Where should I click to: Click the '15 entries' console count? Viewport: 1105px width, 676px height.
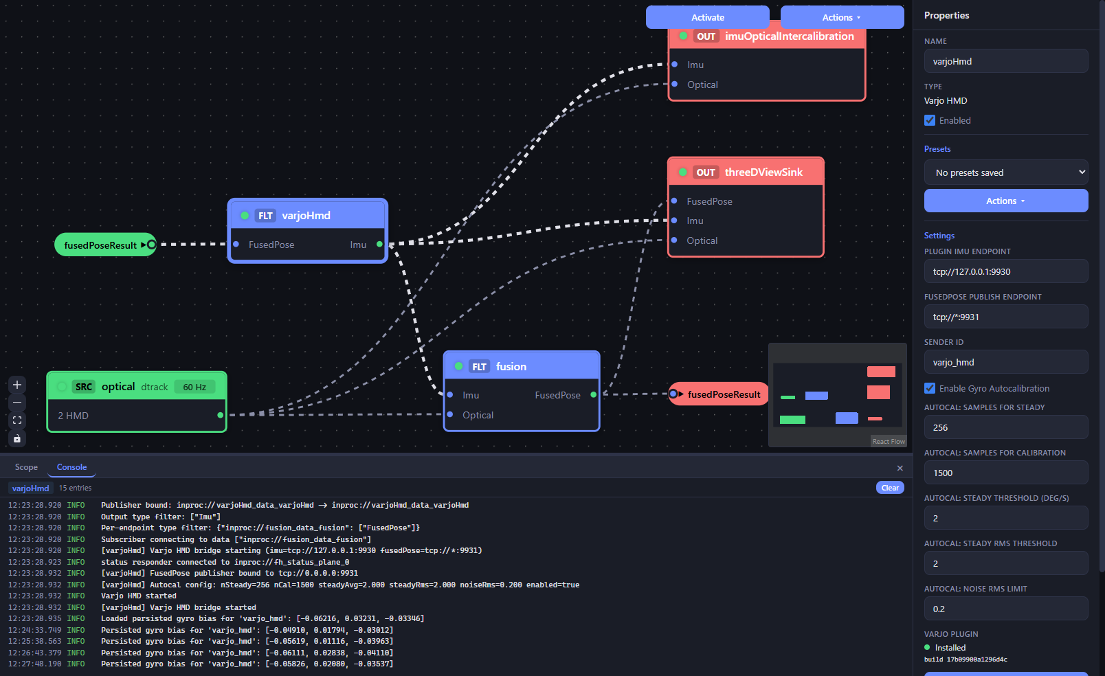75,488
